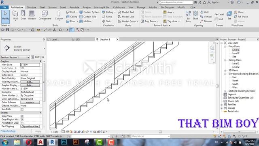Click Edit button for Visibility/Graphics
This screenshot has width=259, height=146.
30,82
